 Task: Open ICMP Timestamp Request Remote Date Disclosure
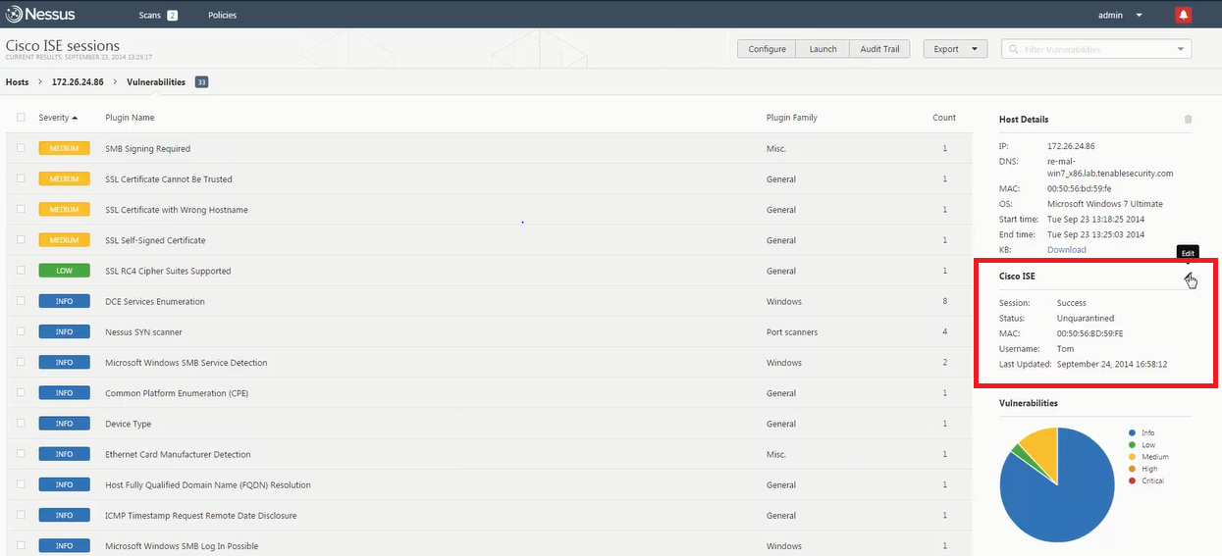pyautogui.click(x=200, y=516)
